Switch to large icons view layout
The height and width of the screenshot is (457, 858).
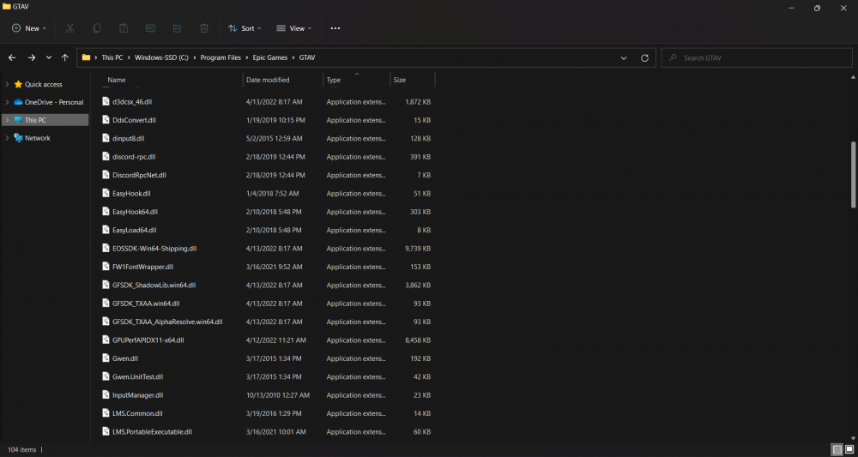[x=849, y=450]
